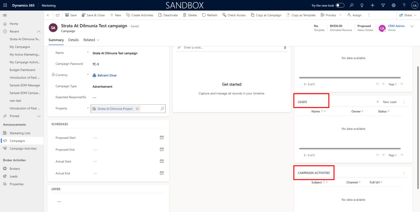Open Proposed Start calendar picker
This screenshot has height=212, width=420.
point(162,138)
